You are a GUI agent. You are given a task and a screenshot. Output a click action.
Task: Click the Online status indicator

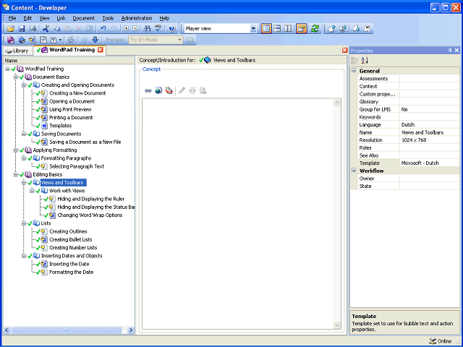[x=441, y=341]
